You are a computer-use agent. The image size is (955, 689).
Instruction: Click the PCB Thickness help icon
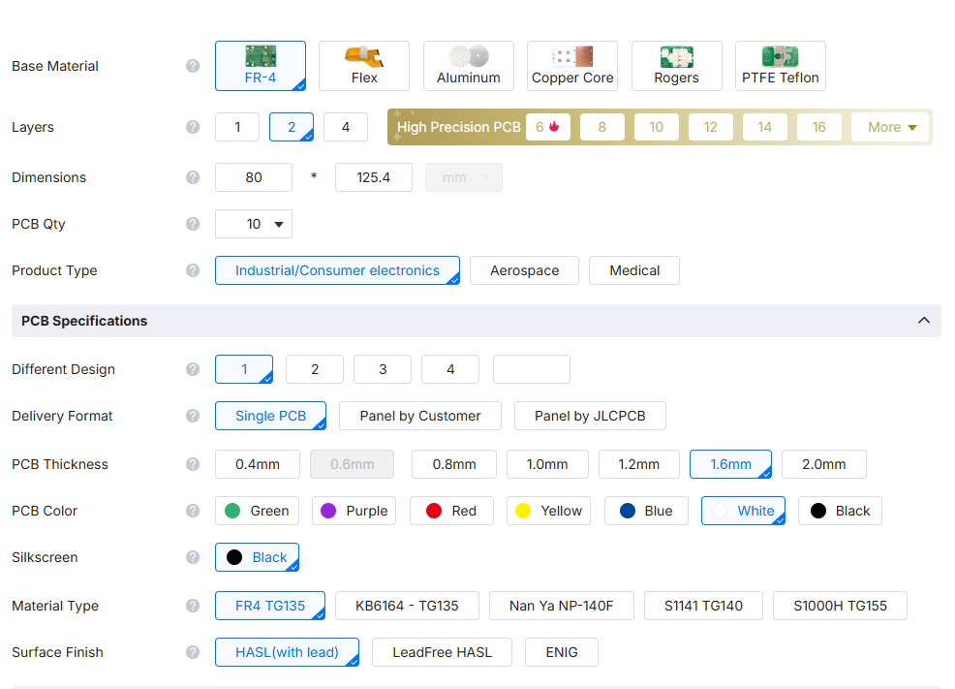click(193, 464)
